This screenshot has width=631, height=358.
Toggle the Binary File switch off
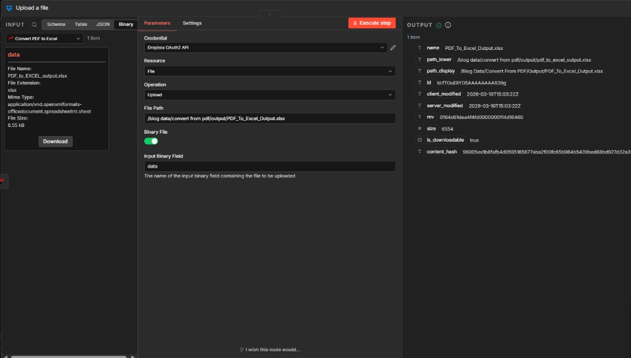[x=151, y=141]
